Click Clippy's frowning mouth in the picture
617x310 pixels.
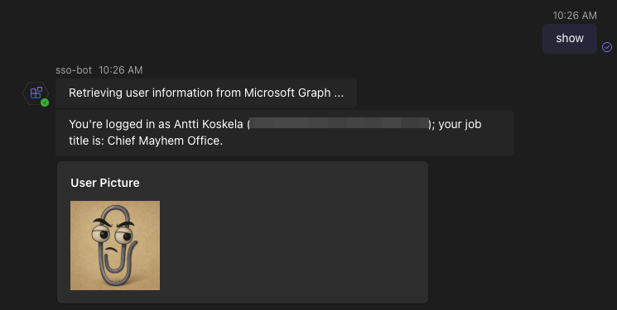coord(113,250)
